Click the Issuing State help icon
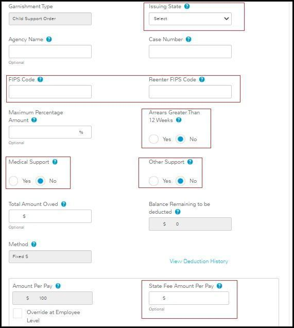The width and height of the screenshot is (294, 328). click(x=187, y=6)
